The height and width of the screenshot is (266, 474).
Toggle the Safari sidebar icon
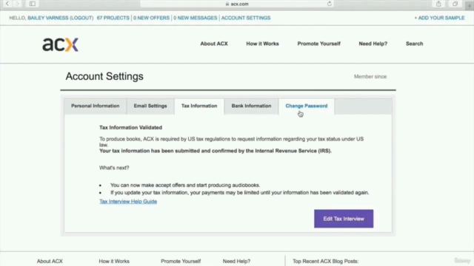coord(33,4)
